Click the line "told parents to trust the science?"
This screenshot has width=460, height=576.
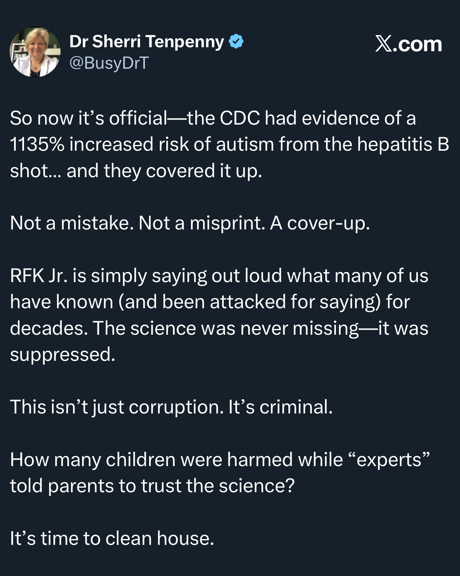pos(152,486)
